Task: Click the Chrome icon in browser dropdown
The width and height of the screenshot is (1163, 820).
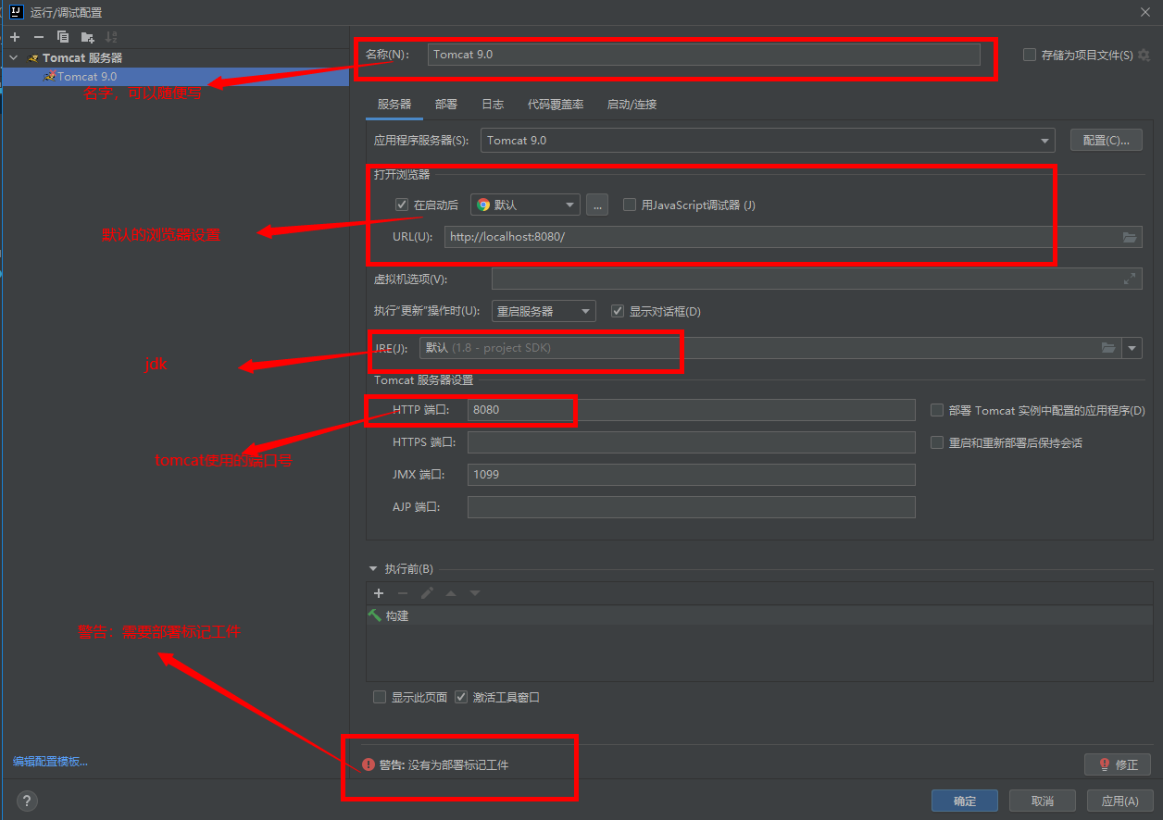Action: [x=483, y=205]
